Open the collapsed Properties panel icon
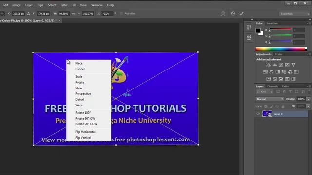312x175 pixels. pyautogui.click(x=249, y=37)
